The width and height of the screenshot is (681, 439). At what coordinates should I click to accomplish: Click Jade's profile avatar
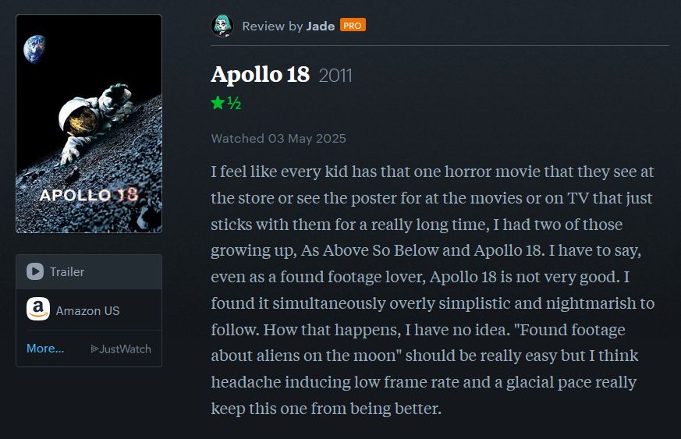(x=222, y=26)
